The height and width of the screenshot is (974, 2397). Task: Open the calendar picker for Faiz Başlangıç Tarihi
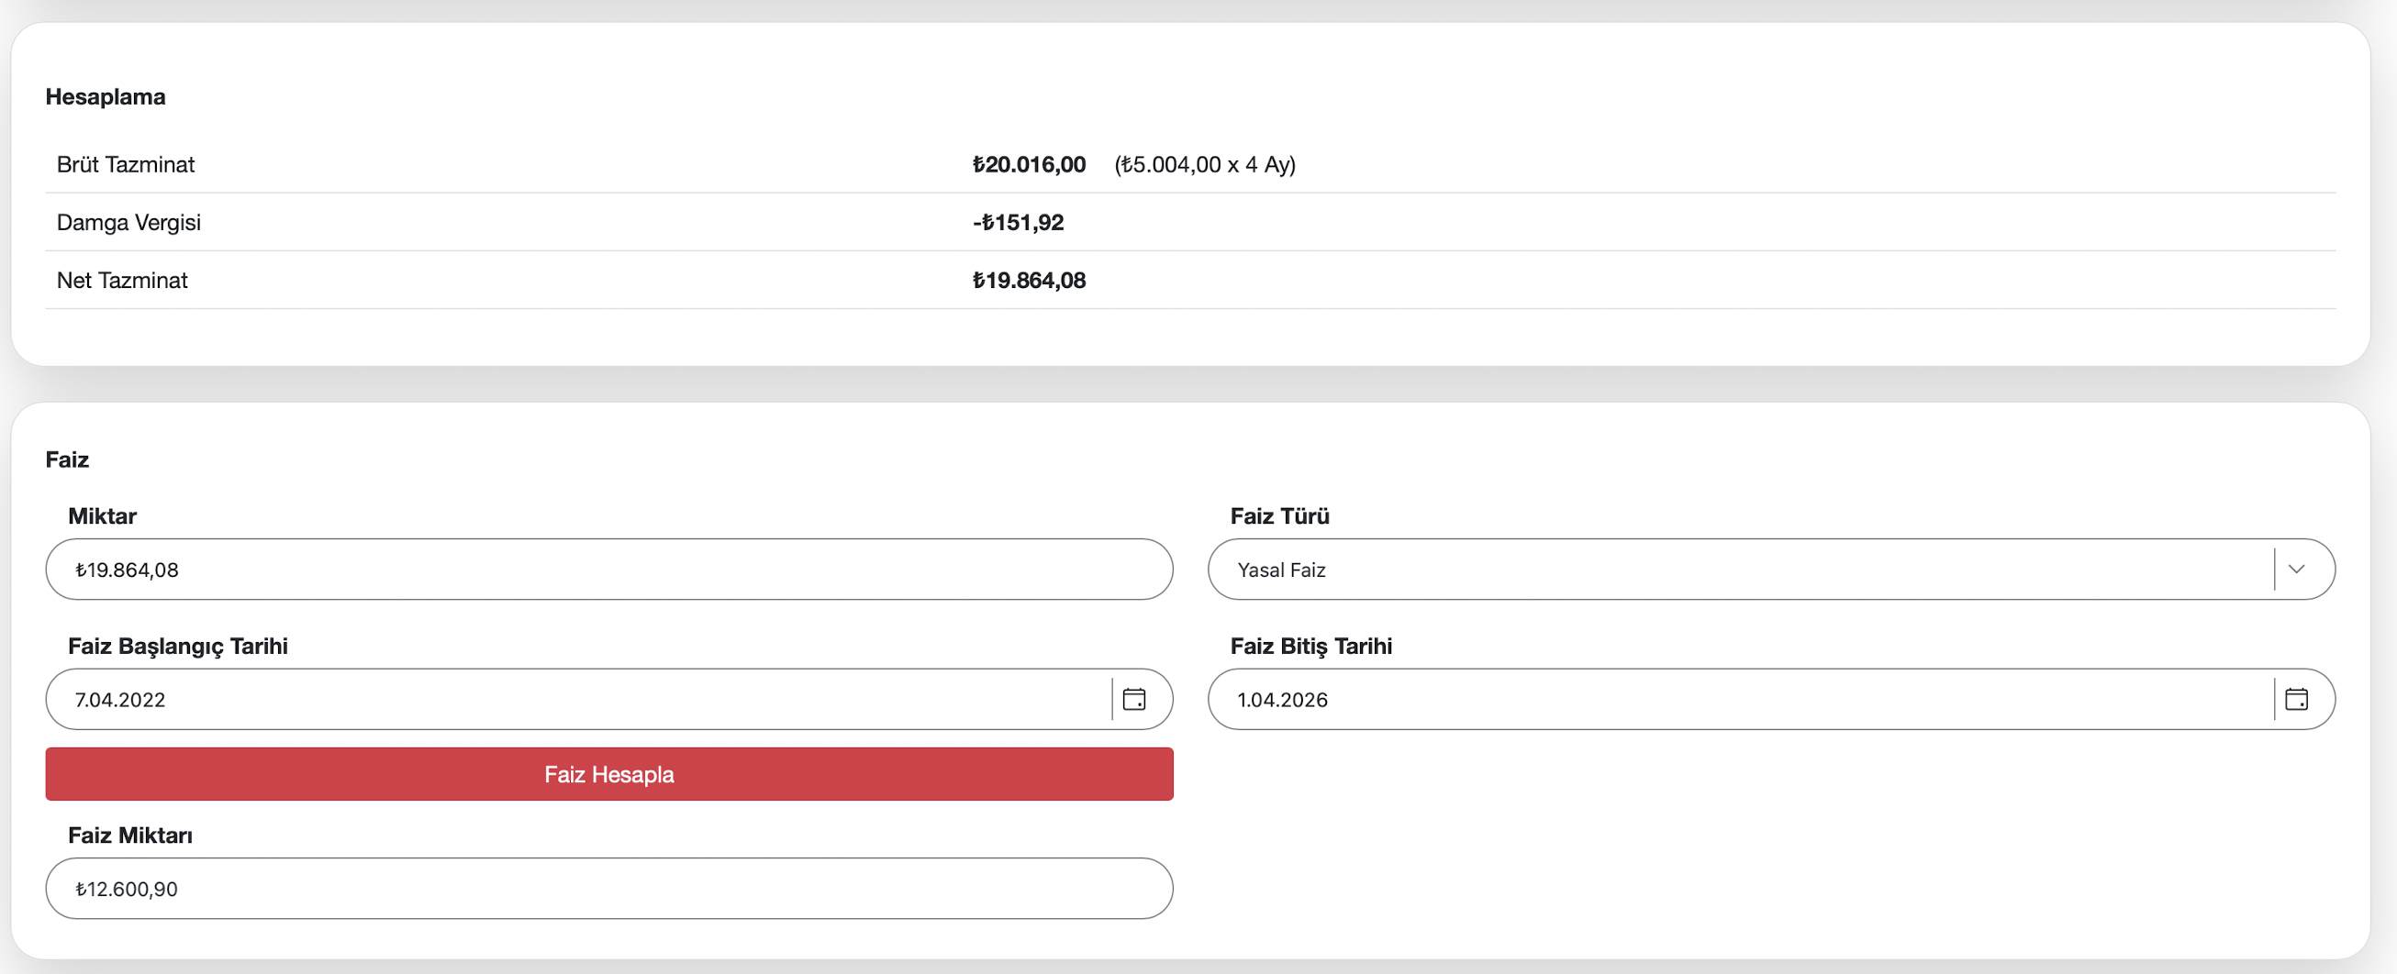tap(1133, 699)
